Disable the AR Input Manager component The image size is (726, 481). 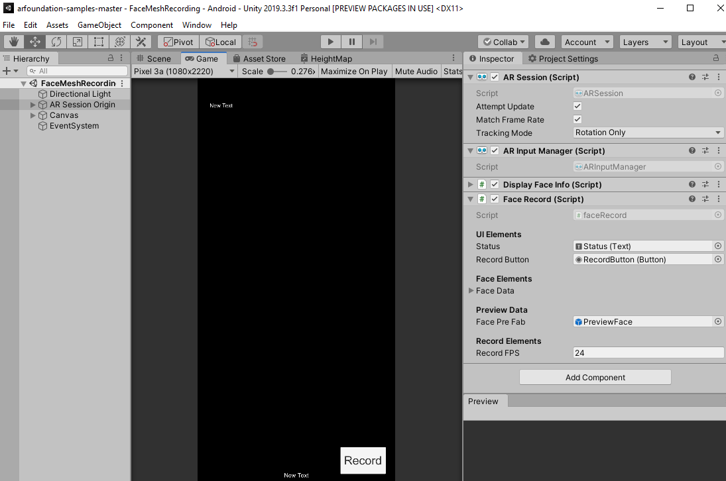tap(495, 151)
